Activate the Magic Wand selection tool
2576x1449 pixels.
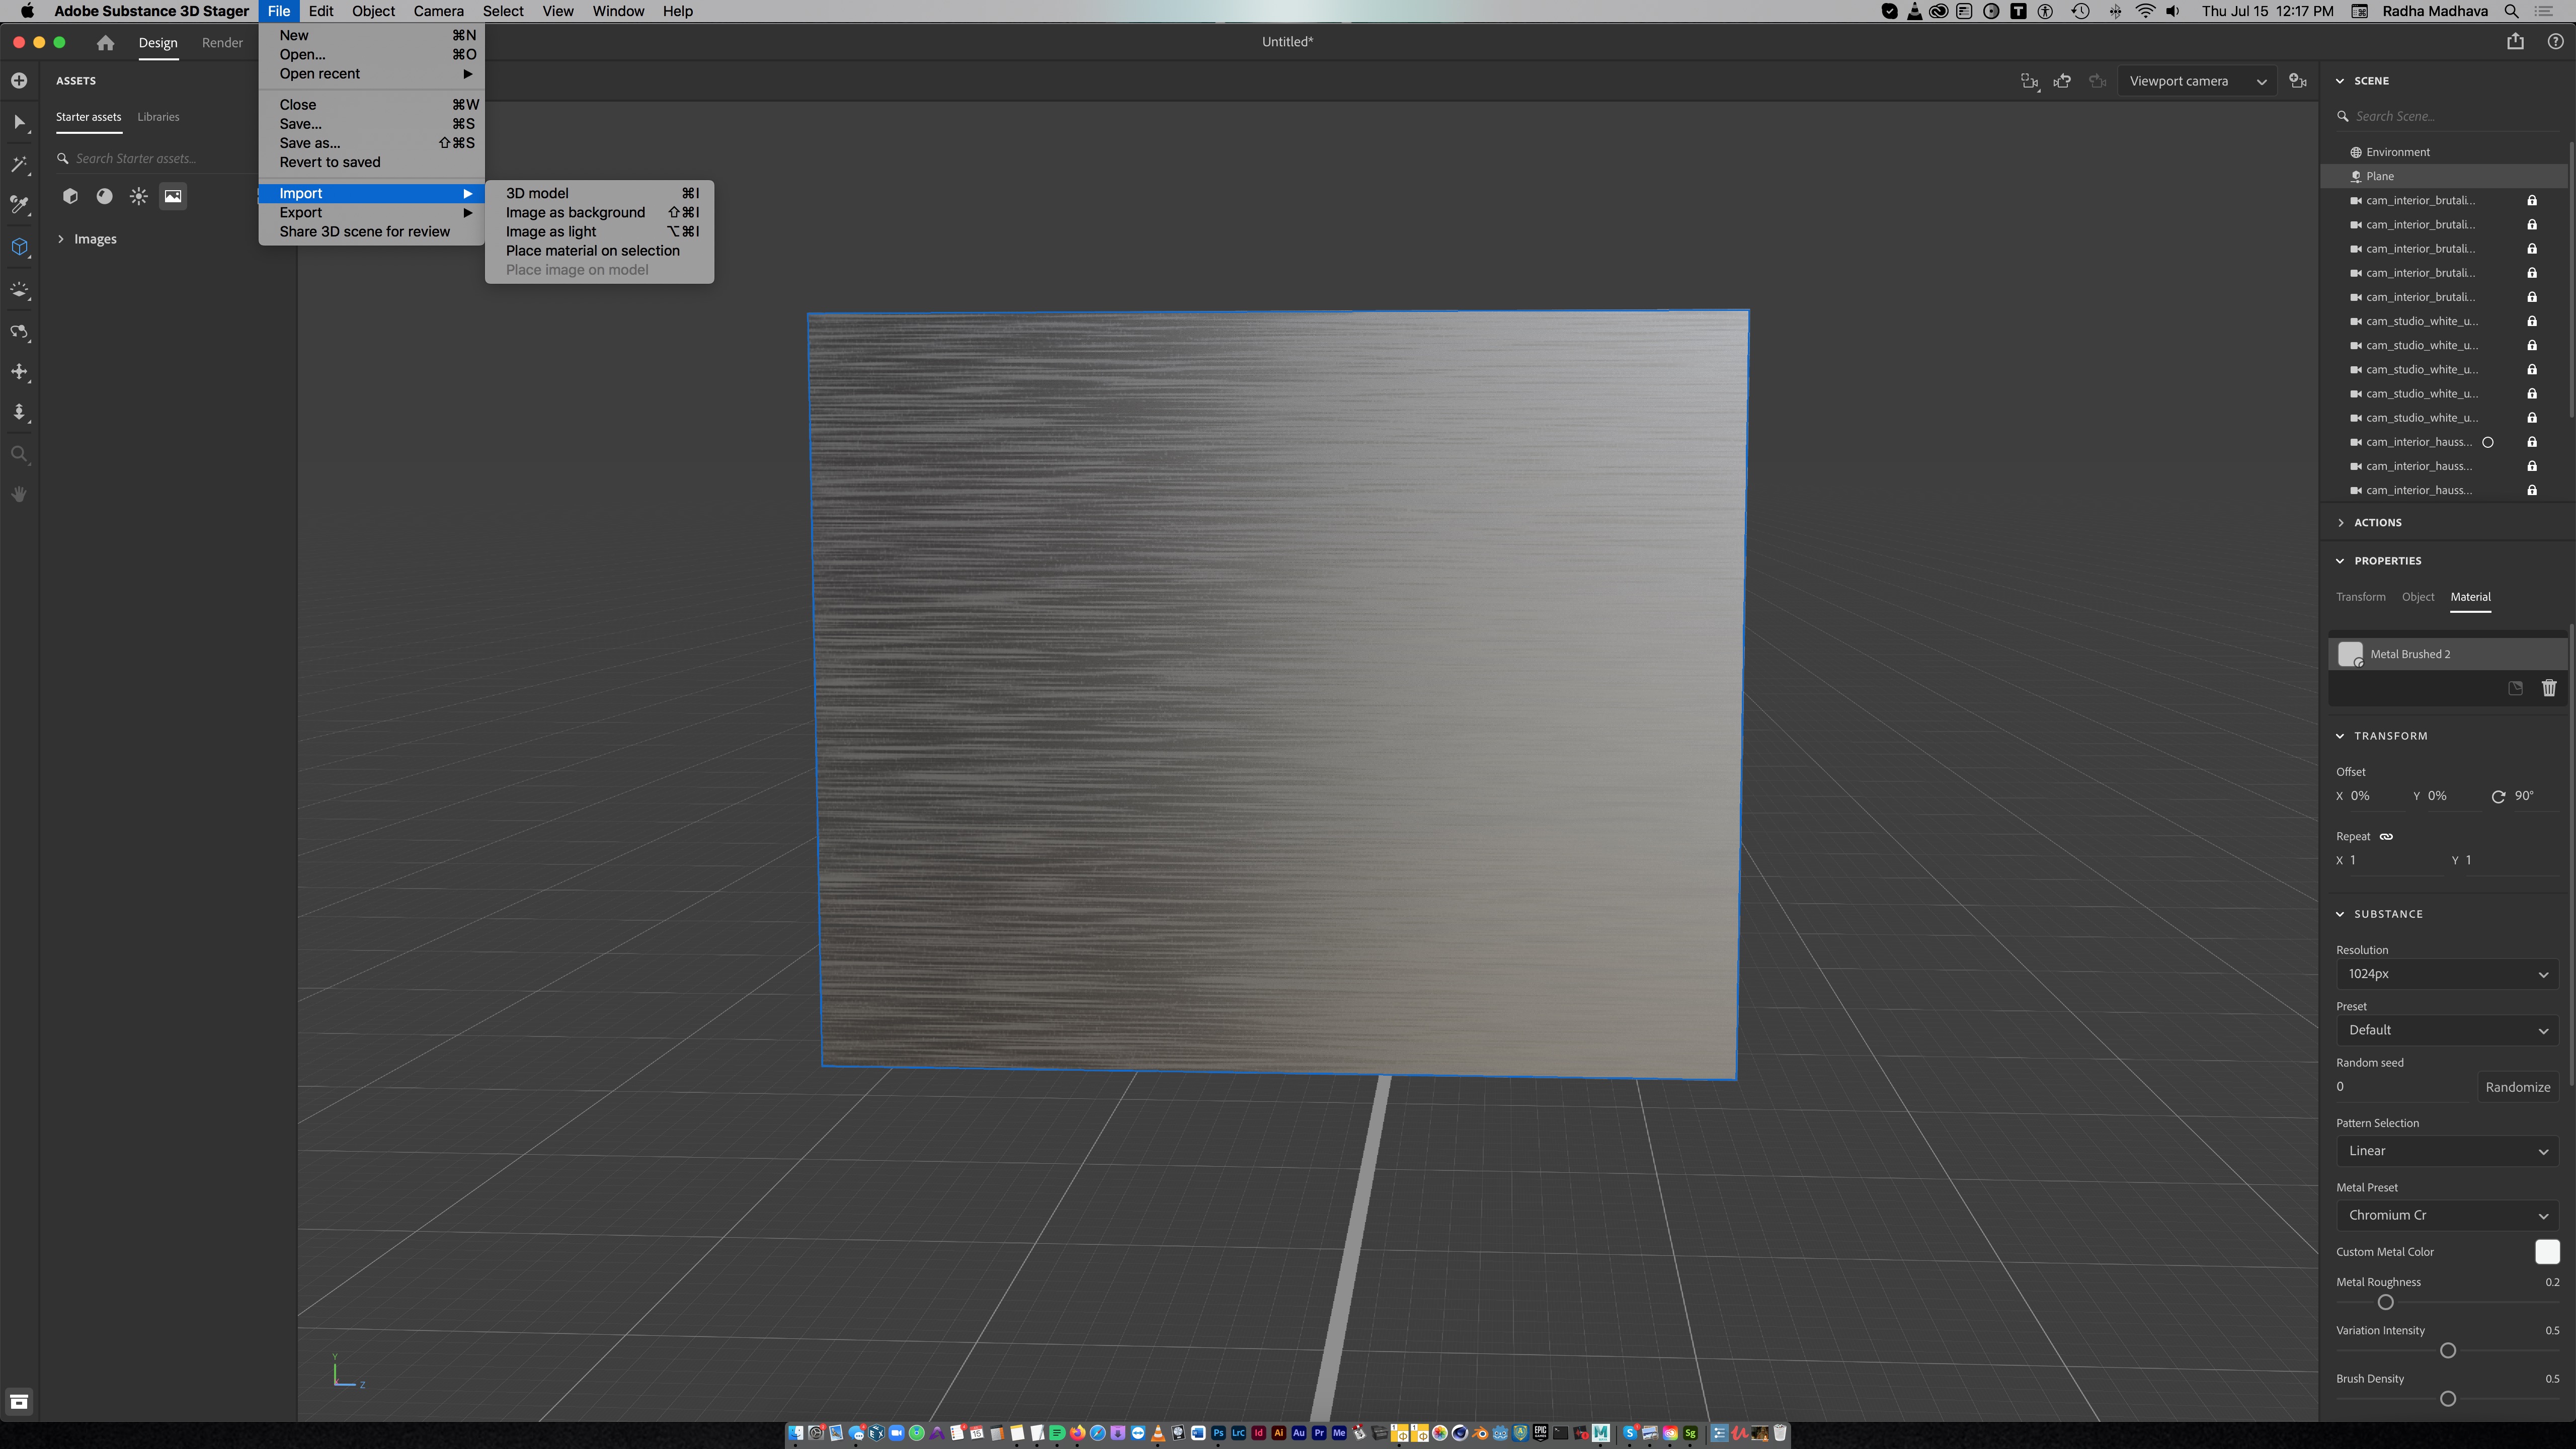point(19,163)
